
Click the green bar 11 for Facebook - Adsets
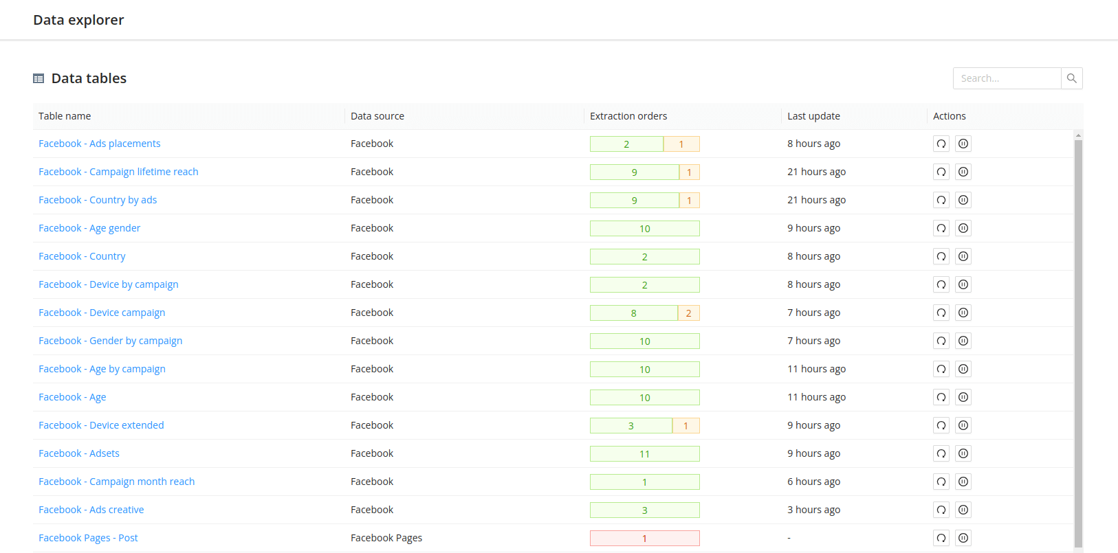point(644,454)
